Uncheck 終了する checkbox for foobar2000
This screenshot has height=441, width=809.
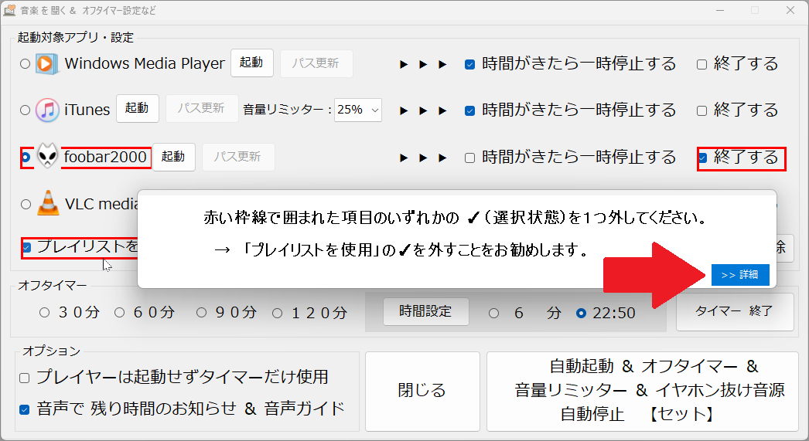click(702, 158)
